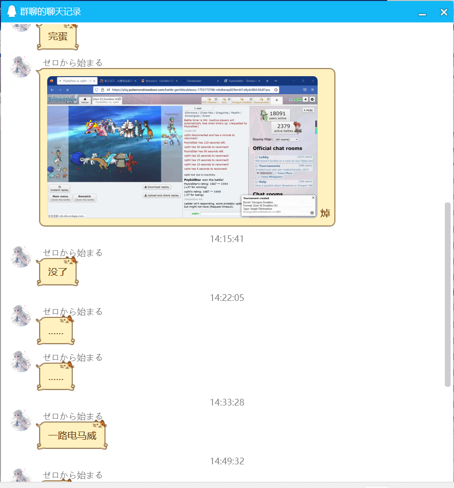Viewport: 454px width, 488px height.
Task: Click avatar beside the shared screenshot message
Action: (21, 67)
